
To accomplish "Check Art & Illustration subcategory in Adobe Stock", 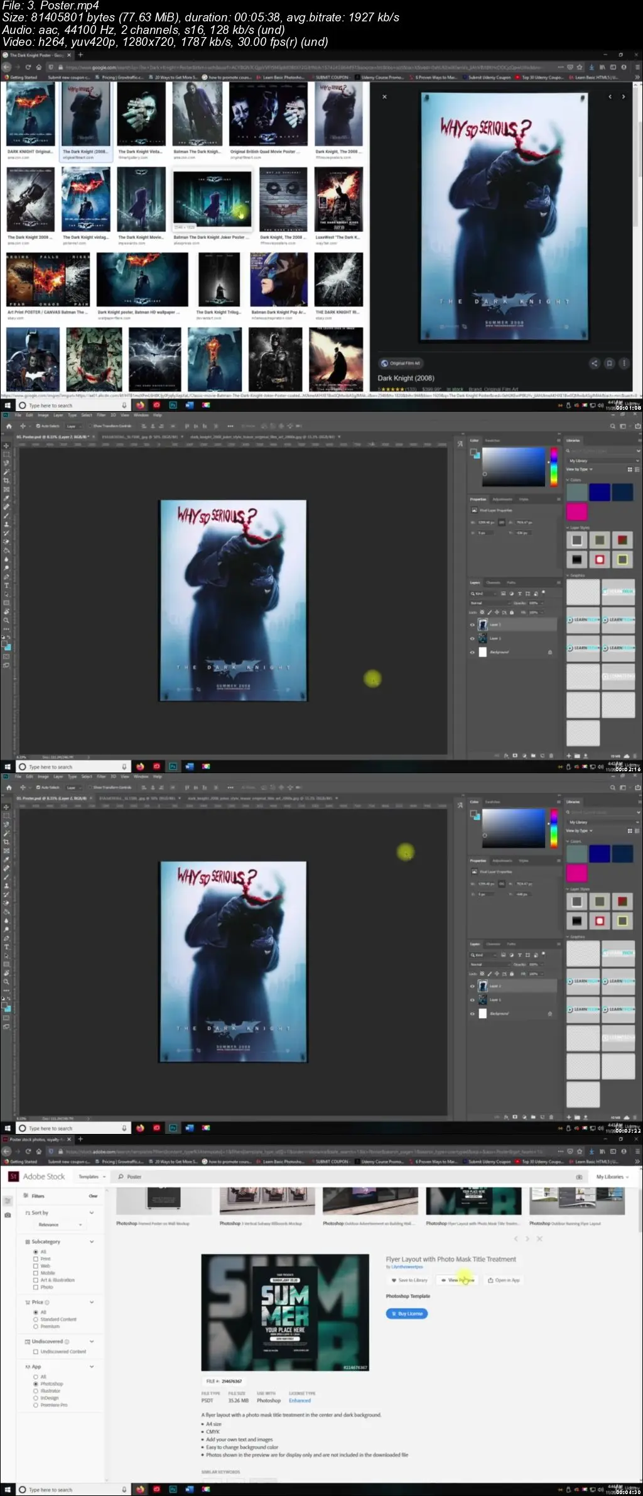I will [36, 1280].
